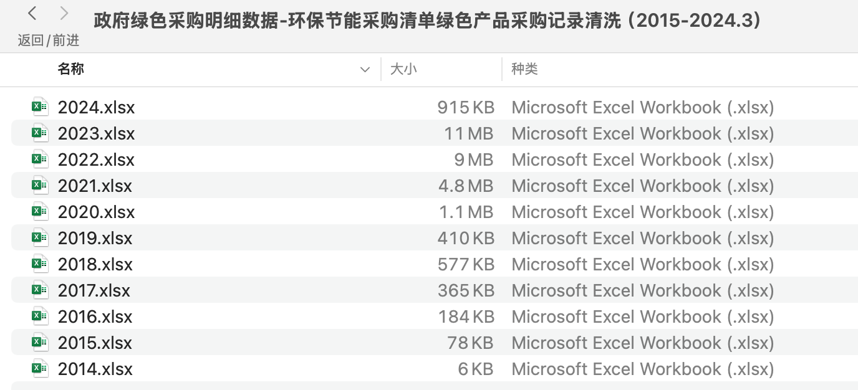
Task: Click the folder title in the toolbar
Action: 428,21
